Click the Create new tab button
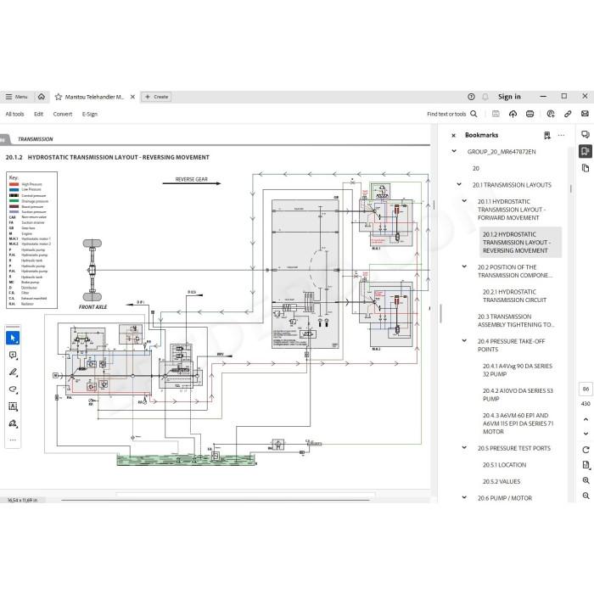Image resolution: width=594 pixels, height=594 pixels. (x=156, y=97)
